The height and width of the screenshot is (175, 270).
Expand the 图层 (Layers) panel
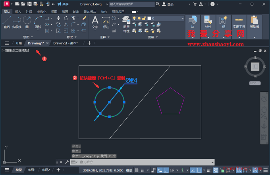tap(152, 37)
